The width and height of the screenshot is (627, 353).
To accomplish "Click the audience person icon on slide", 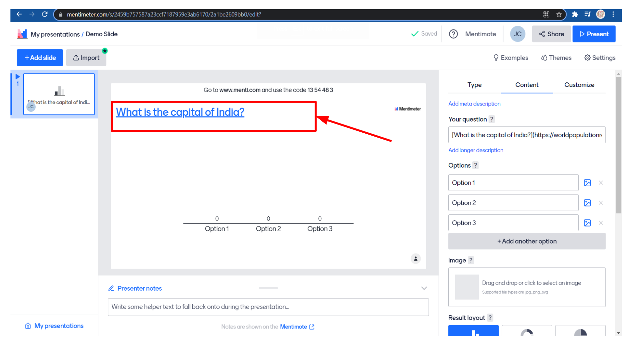I will (x=415, y=259).
